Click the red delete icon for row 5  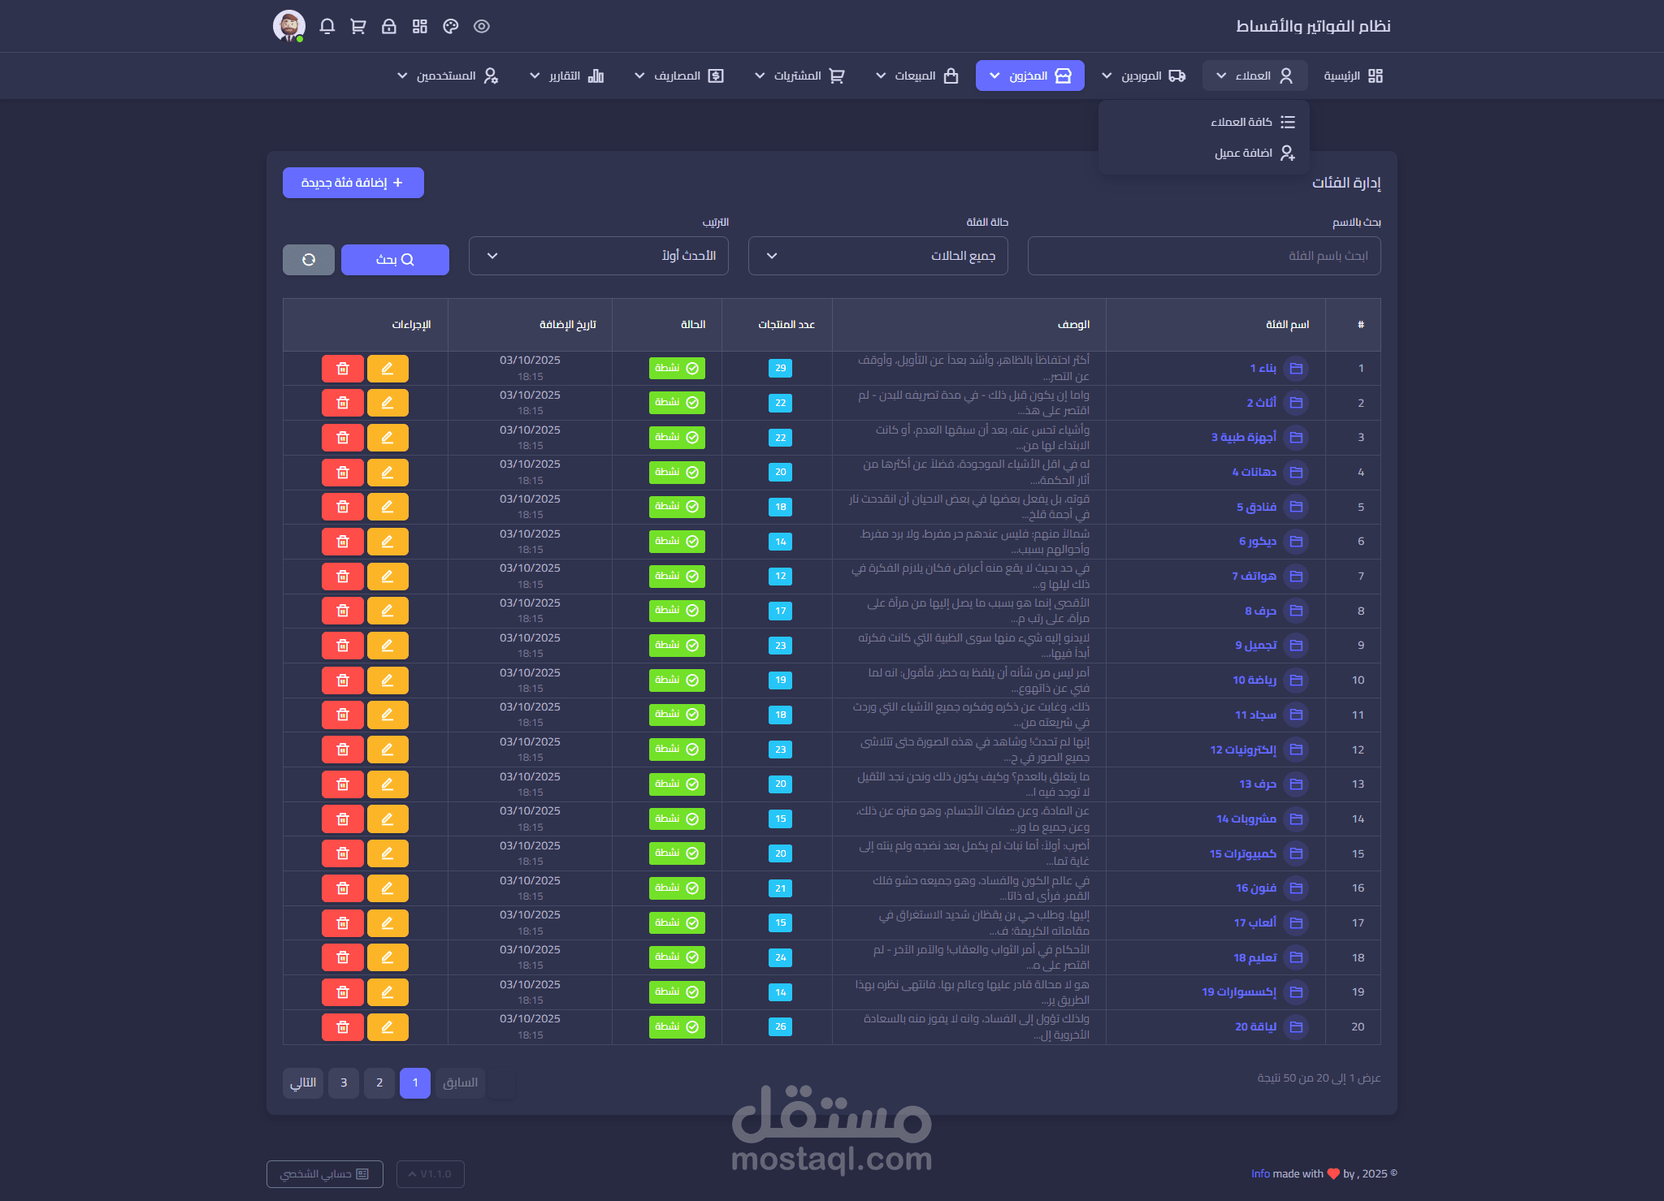[343, 507]
